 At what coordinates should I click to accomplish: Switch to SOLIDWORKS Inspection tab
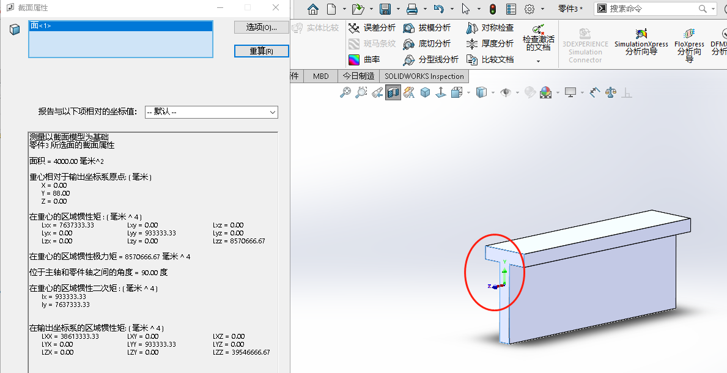[424, 76]
